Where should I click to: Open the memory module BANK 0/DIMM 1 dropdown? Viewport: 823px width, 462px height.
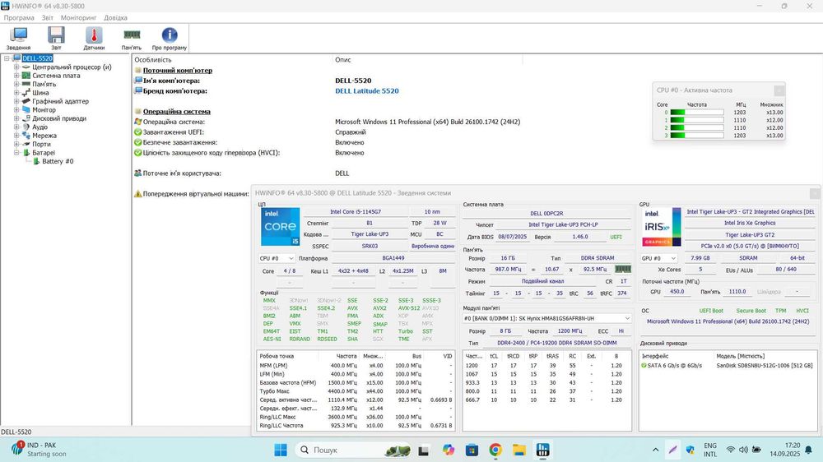(547, 318)
